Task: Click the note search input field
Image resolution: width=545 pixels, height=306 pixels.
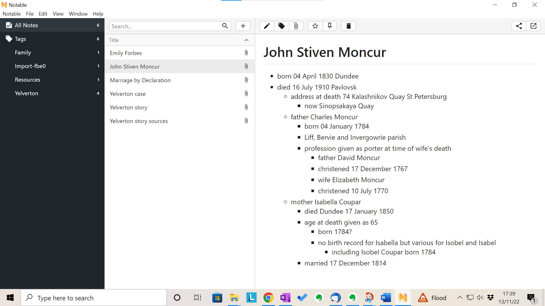Action: tap(165, 26)
